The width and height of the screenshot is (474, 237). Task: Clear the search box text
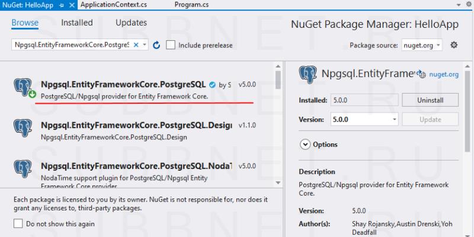pyautogui.click(x=136, y=45)
